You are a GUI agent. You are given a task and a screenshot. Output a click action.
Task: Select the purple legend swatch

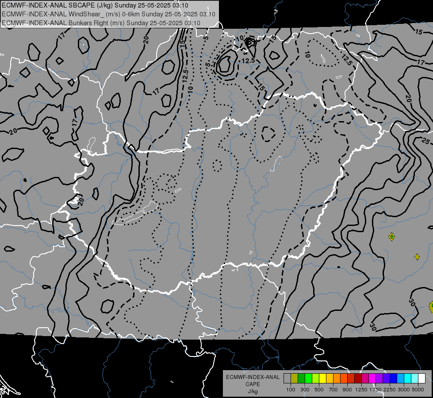379,379
